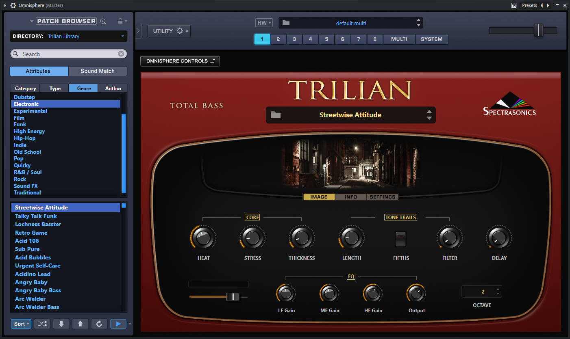Select part 2 button
The height and width of the screenshot is (339, 570).
[x=278, y=39]
